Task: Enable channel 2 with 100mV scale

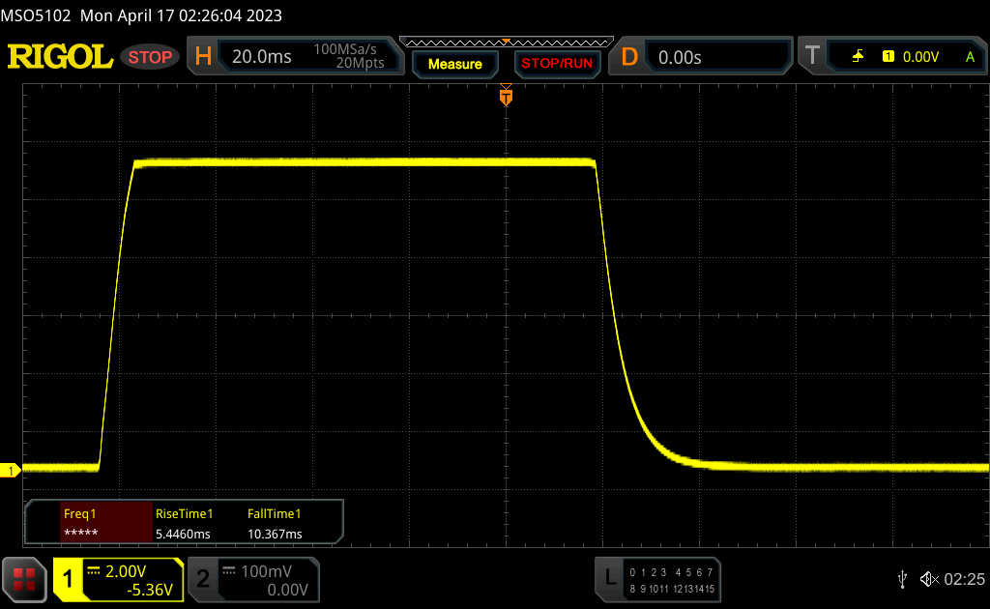Action: 252,579
